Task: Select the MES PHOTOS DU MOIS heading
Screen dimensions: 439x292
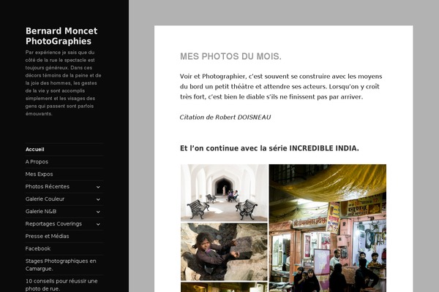Action: click(230, 56)
